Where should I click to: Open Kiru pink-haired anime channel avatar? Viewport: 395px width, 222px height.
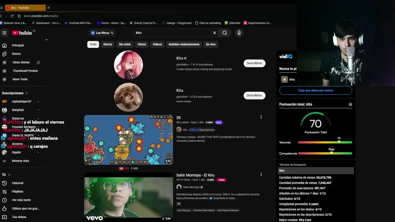coord(128,65)
